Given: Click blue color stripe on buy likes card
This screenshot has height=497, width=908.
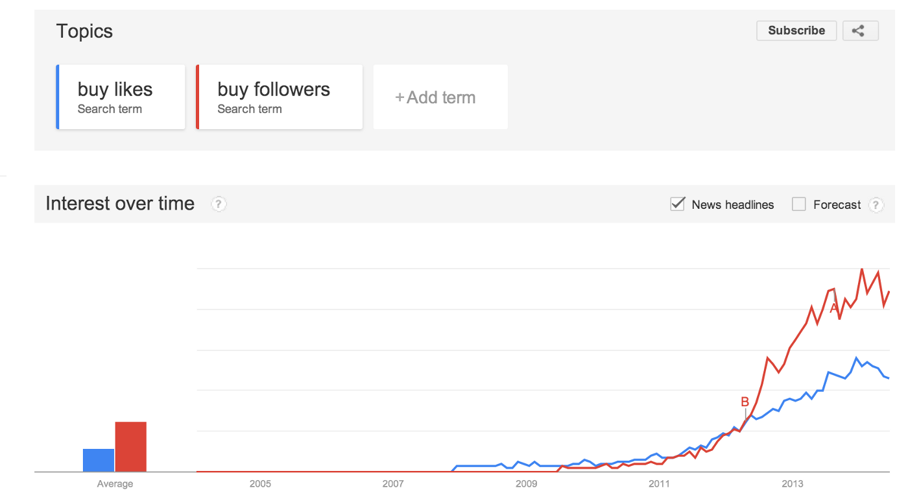Looking at the screenshot, I should 58,97.
